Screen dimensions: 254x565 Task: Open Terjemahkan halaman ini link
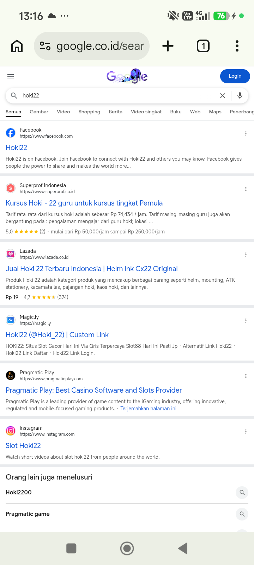(x=149, y=409)
